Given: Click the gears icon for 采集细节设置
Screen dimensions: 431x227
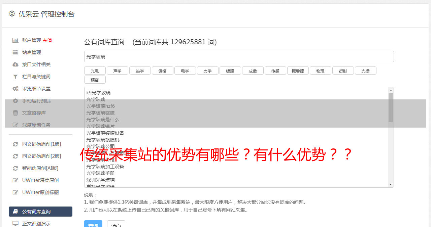Looking at the screenshot, I should tap(15, 89).
